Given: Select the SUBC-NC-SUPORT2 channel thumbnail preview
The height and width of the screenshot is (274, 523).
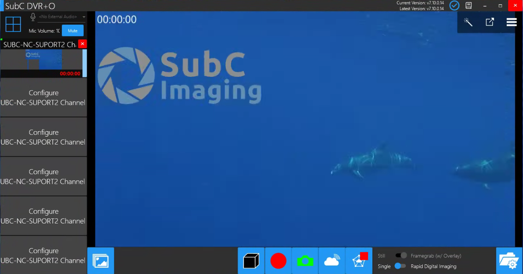Looking at the screenshot, I should pos(43,63).
